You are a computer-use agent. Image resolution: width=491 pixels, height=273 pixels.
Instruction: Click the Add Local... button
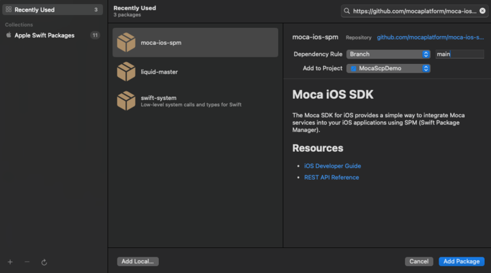tap(138, 261)
